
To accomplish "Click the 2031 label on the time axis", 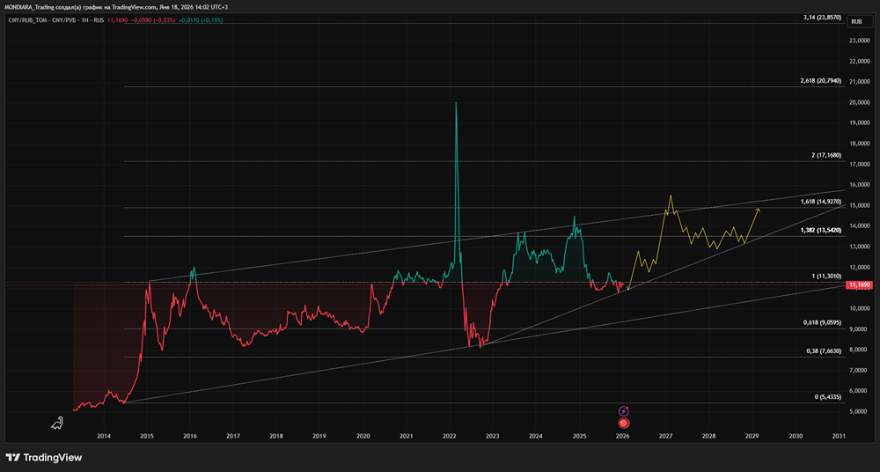I will 839,436.
